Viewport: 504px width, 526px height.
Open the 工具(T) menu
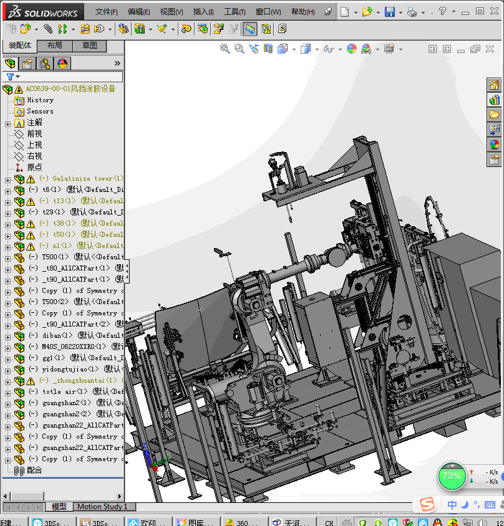pyautogui.click(x=234, y=12)
